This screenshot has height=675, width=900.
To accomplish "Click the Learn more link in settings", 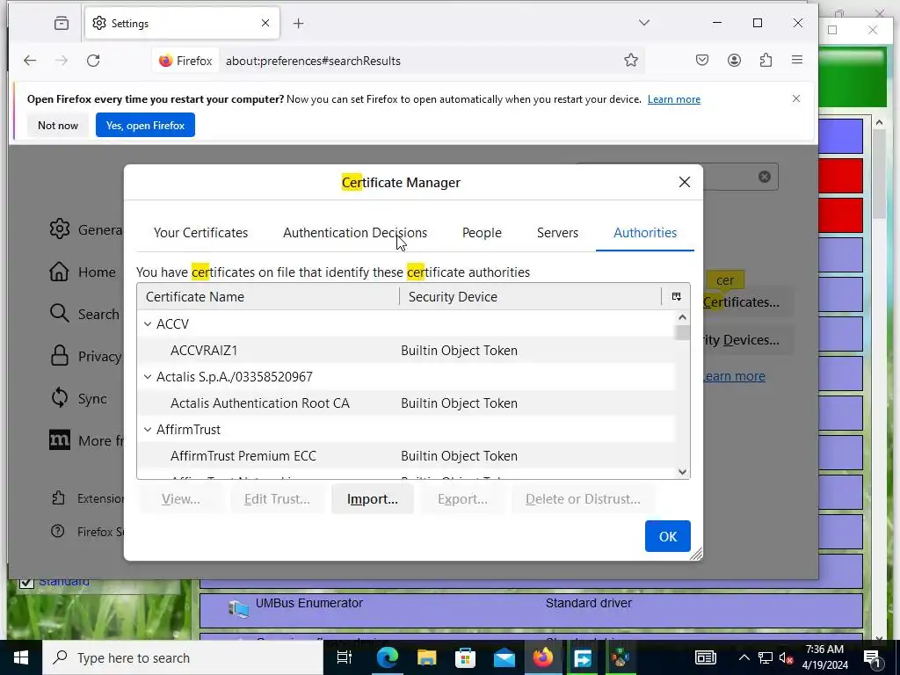I will point(735,376).
